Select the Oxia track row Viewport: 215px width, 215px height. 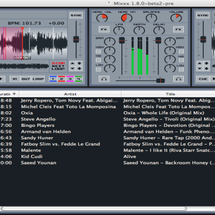(107, 113)
